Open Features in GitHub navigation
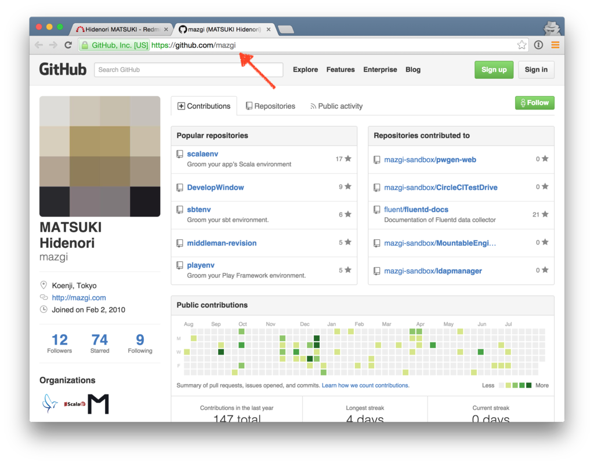Screen dimensions: 594x464 coord(341,70)
